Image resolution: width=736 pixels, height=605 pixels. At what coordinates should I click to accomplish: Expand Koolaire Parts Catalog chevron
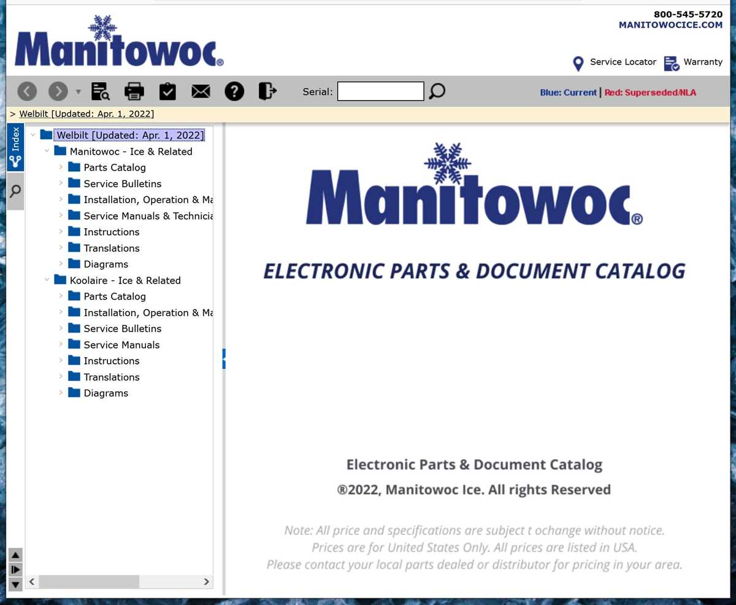[x=61, y=296]
